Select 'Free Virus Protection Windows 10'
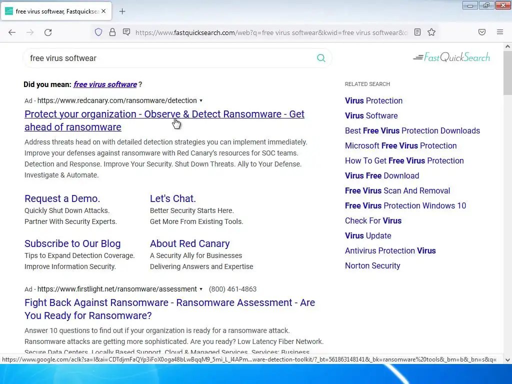 (405, 205)
